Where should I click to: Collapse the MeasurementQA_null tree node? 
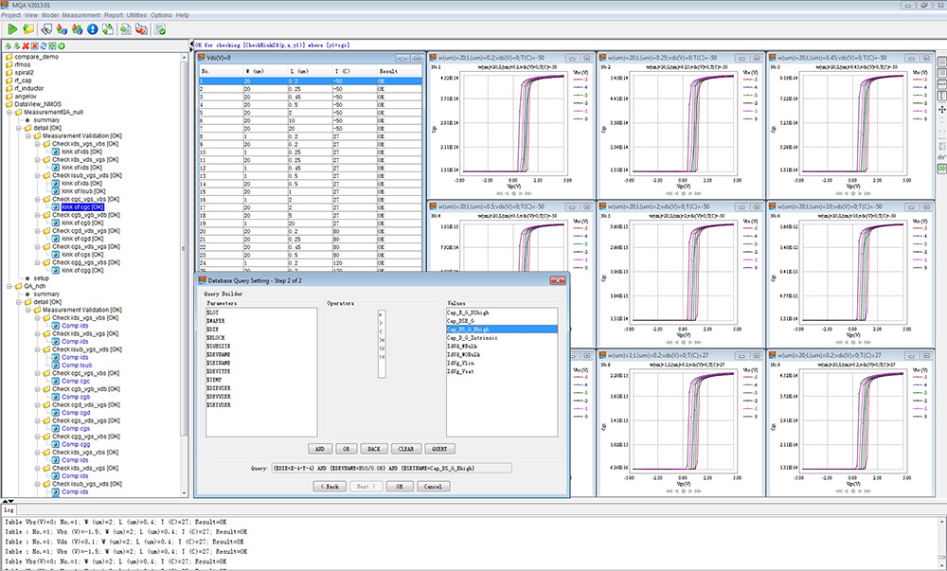[9, 113]
